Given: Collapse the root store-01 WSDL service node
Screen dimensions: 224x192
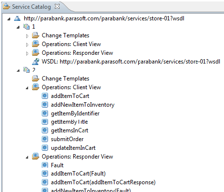Looking at the screenshot, I should [9, 19].
